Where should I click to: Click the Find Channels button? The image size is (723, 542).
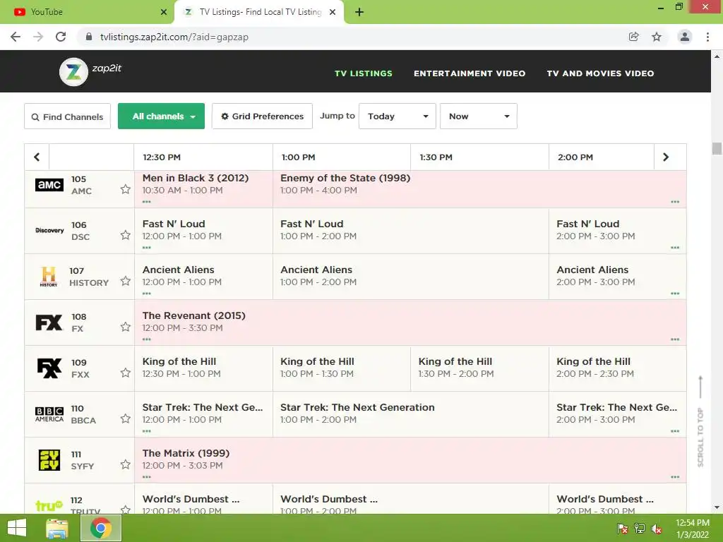[x=67, y=116]
